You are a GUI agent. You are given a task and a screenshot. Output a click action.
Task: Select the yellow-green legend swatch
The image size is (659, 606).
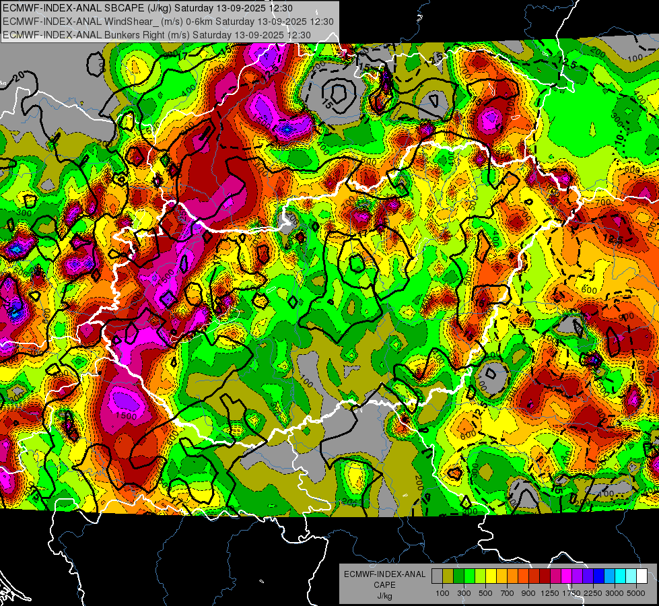coord(481,576)
